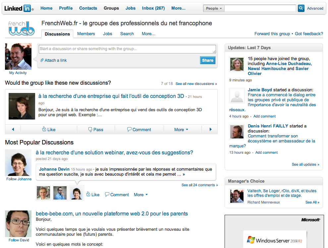Click the blue search magnifier button
The width and height of the screenshot is (328, 248).
tap(301, 8)
